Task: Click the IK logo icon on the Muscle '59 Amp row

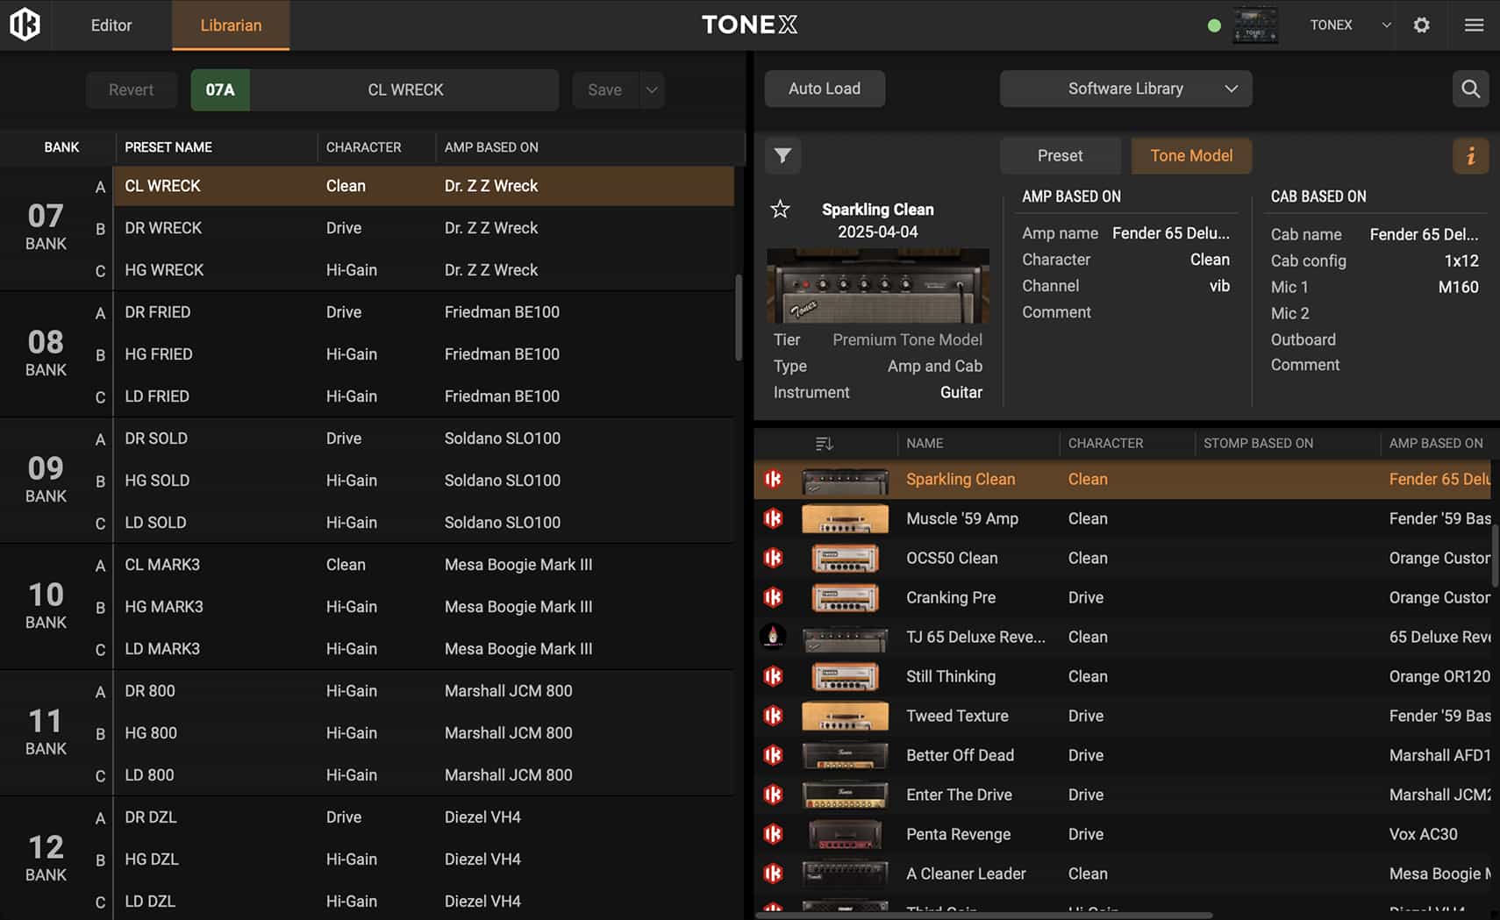Action: 773,518
